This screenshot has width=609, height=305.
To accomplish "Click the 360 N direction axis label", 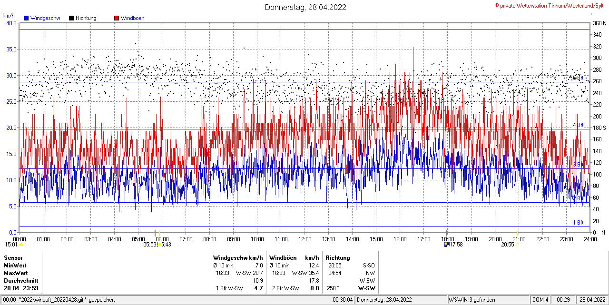I will pyautogui.click(x=599, y=23).
